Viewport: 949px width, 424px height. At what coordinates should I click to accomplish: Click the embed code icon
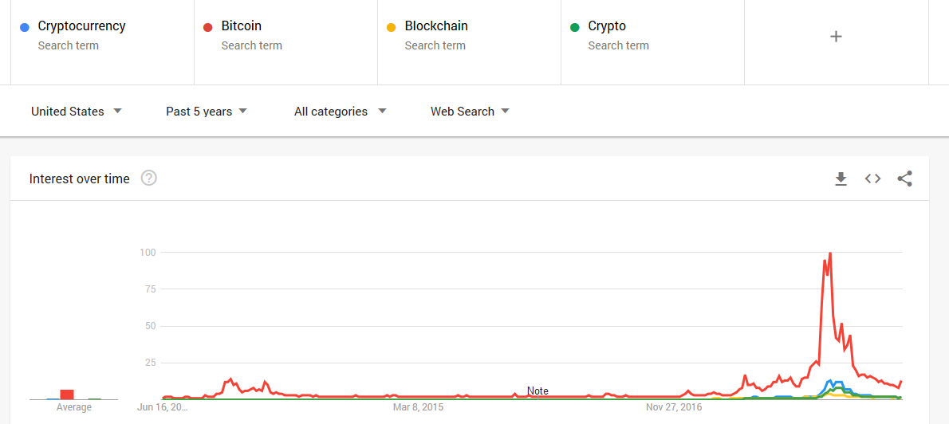872,179
